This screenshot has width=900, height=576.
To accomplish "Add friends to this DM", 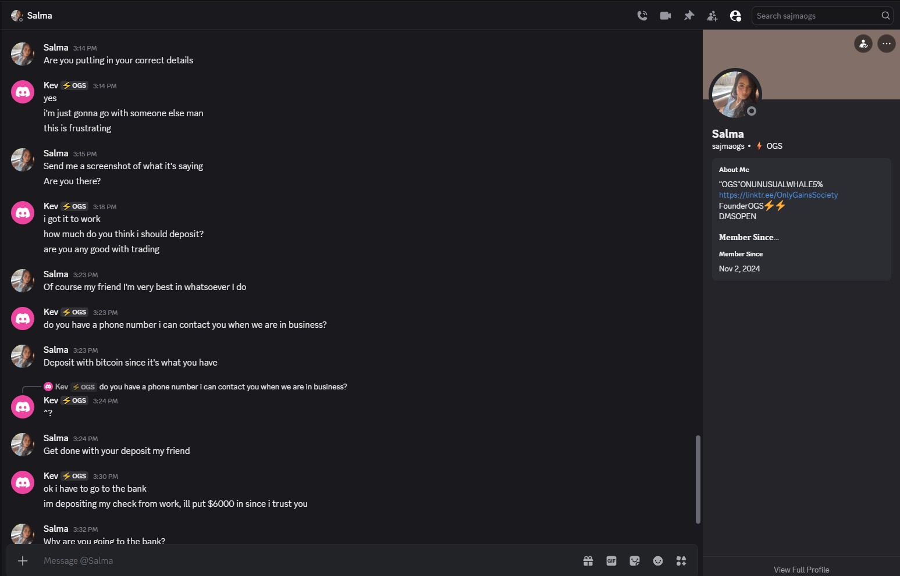I will pos(712,16).
